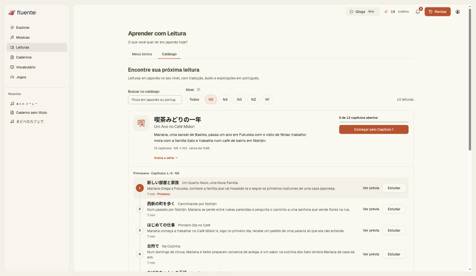Click Estudar for 新しい部屋と家族
476x276 pixels.
click(x=394, y=188)
